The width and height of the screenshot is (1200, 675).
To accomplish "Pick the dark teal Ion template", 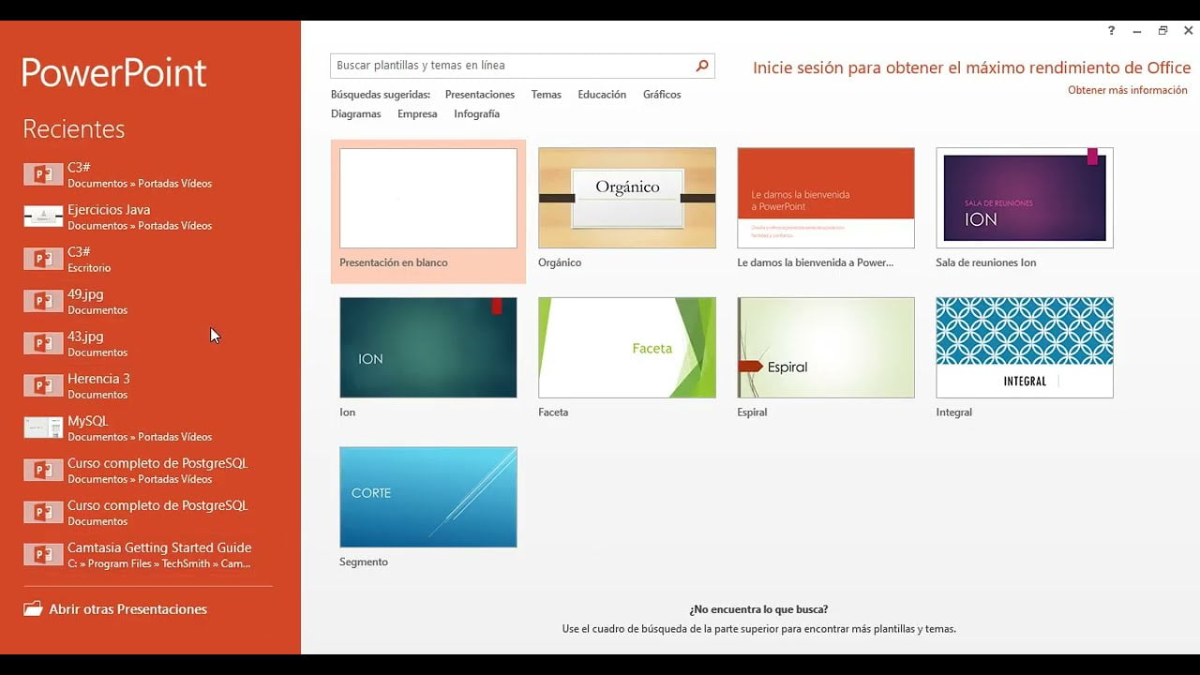I will [428, 348].
